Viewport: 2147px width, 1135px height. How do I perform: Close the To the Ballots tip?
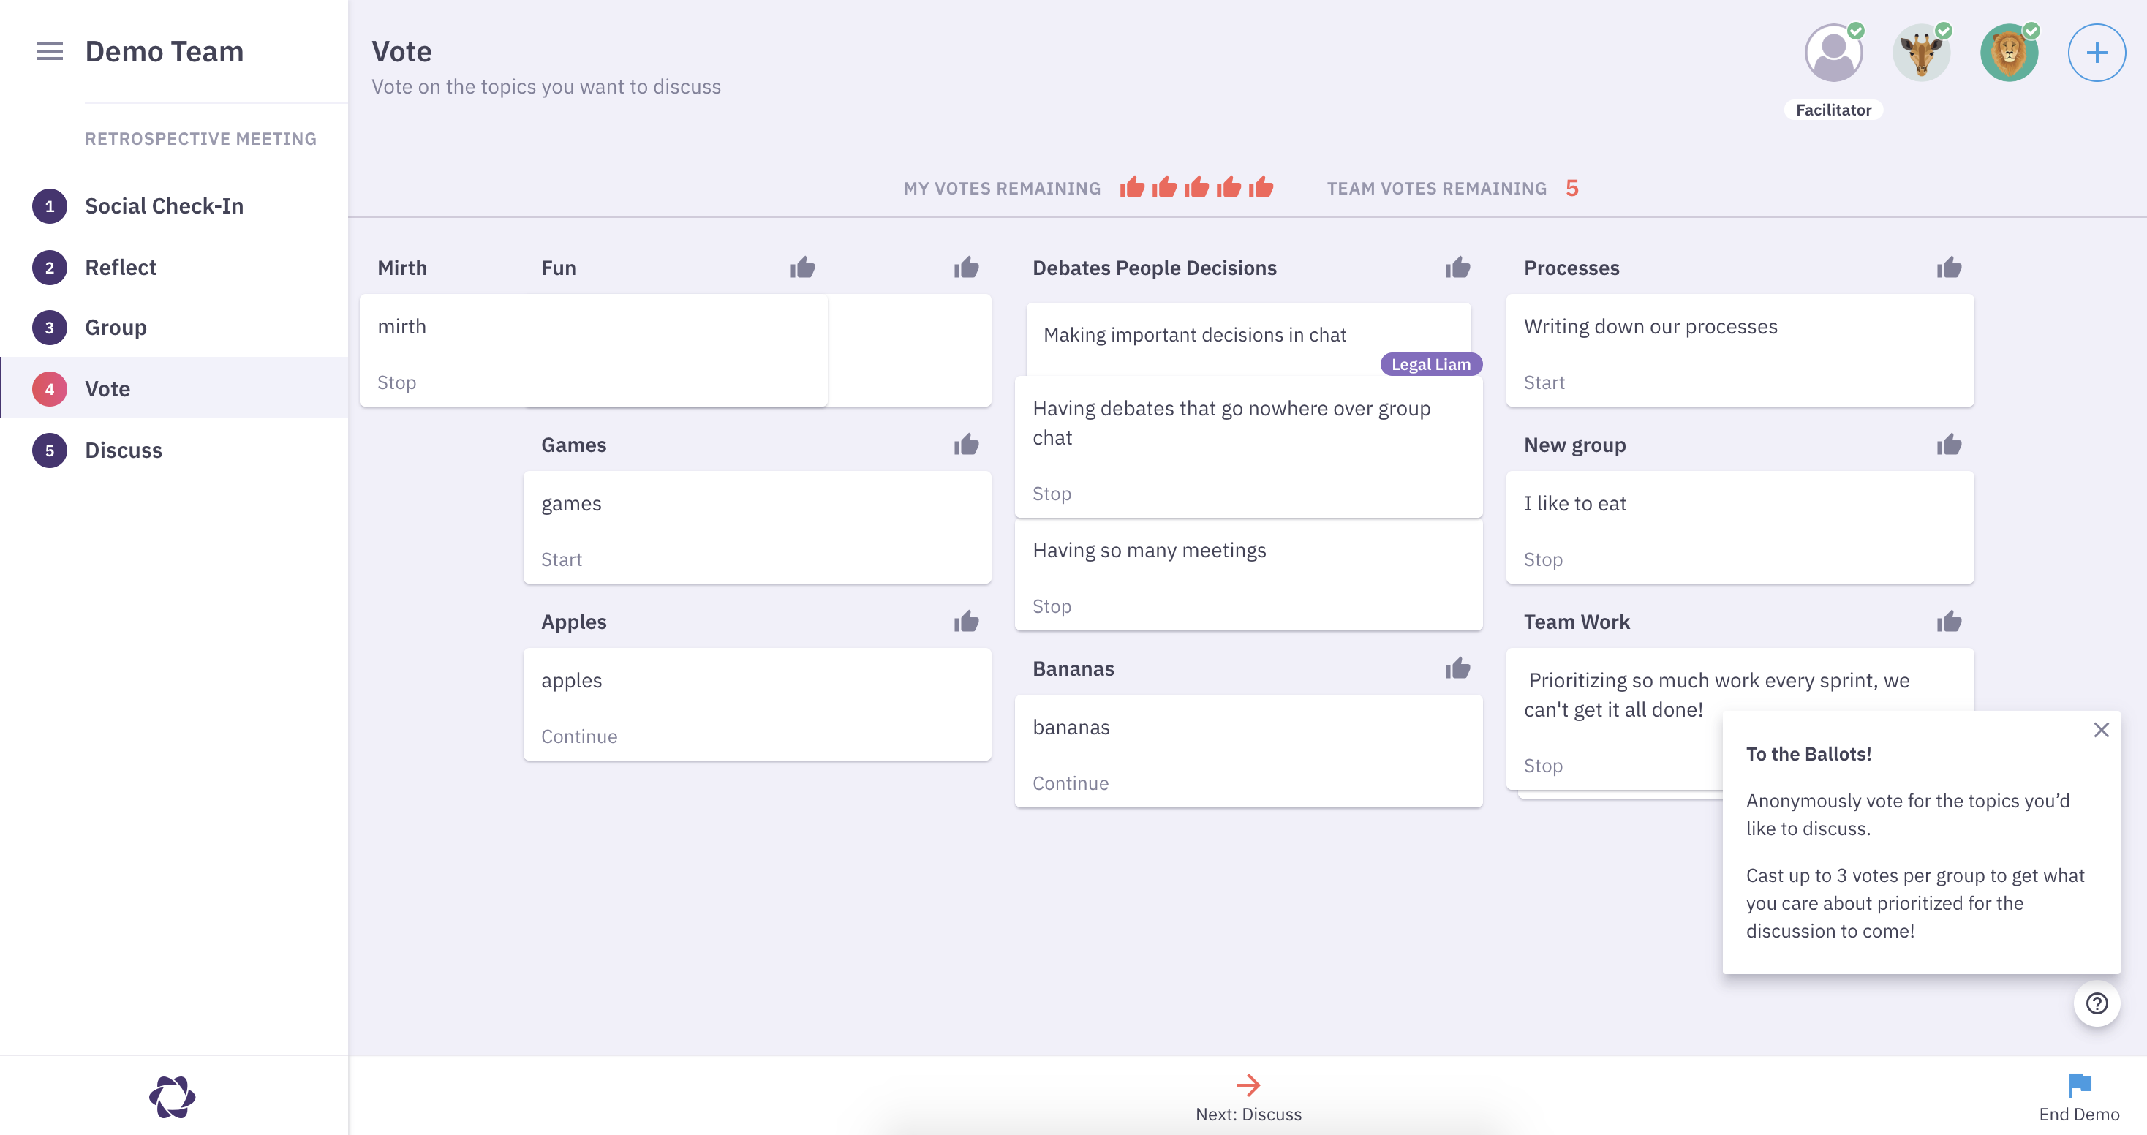(x=2101, y=730)
